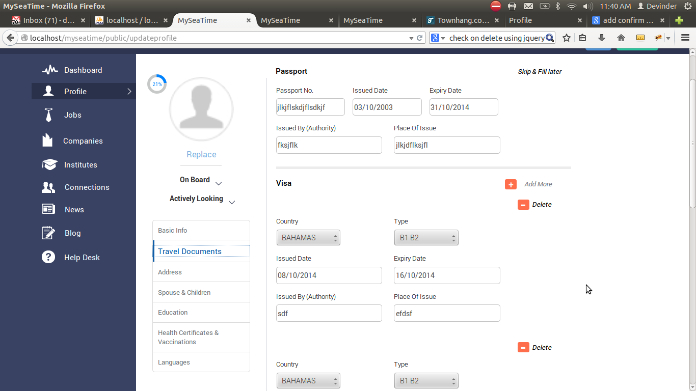Click the Help Desk question mark icon
The image size is (696, 391).
48,257
